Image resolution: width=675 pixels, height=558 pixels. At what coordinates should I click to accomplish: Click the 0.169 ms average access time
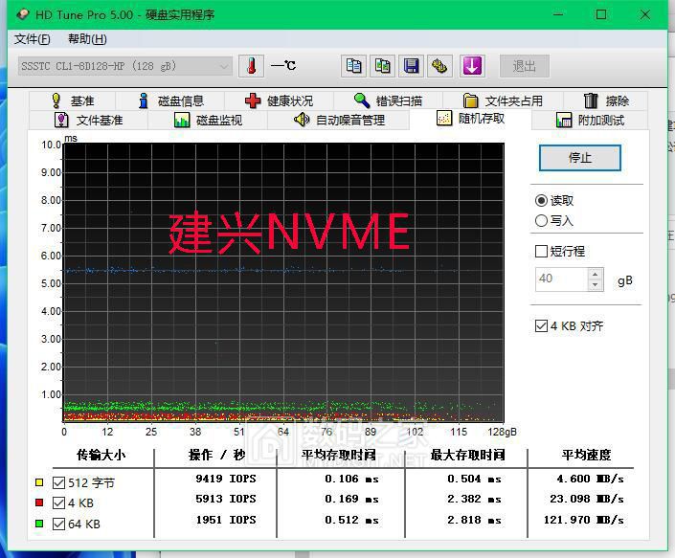click(351, 499)
